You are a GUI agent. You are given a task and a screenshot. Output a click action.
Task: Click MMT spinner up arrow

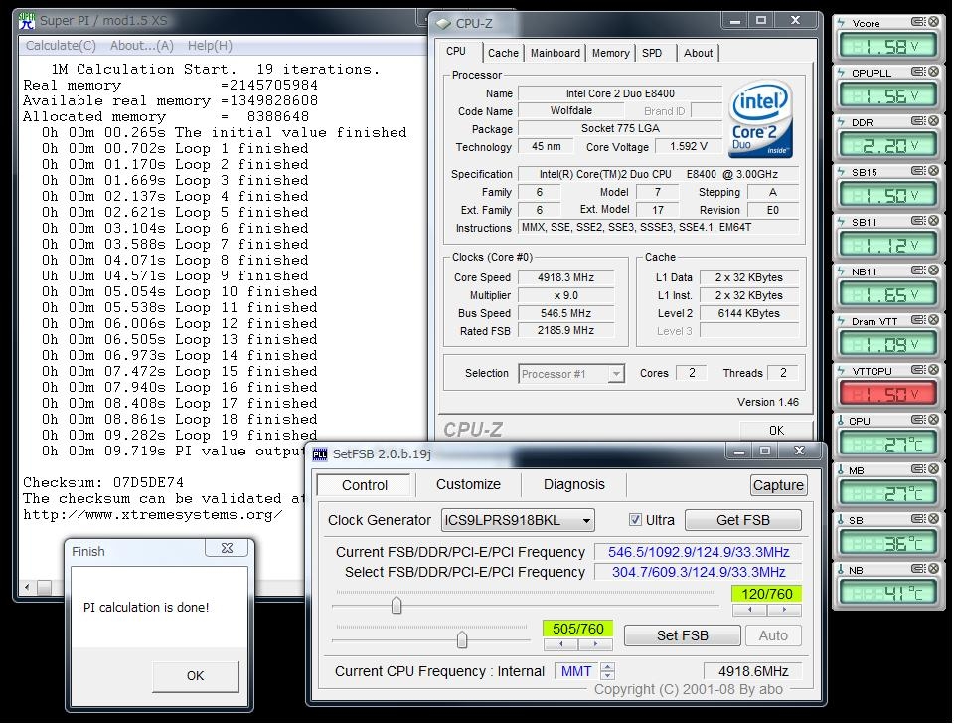607,666
